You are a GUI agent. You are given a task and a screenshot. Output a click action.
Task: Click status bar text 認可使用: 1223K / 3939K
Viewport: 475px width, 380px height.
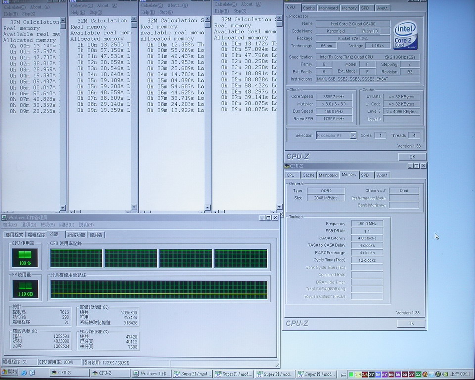click(106, 362)
